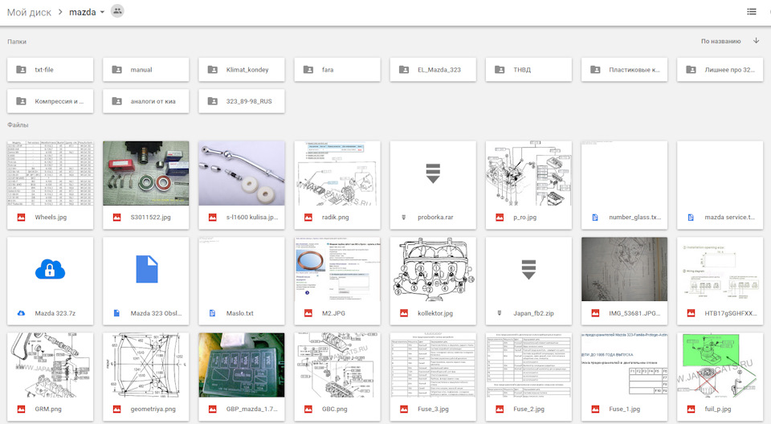Reverse sort direction arrow
The height and width of the screenshot is (424, 771).
[x=757, y=41]
